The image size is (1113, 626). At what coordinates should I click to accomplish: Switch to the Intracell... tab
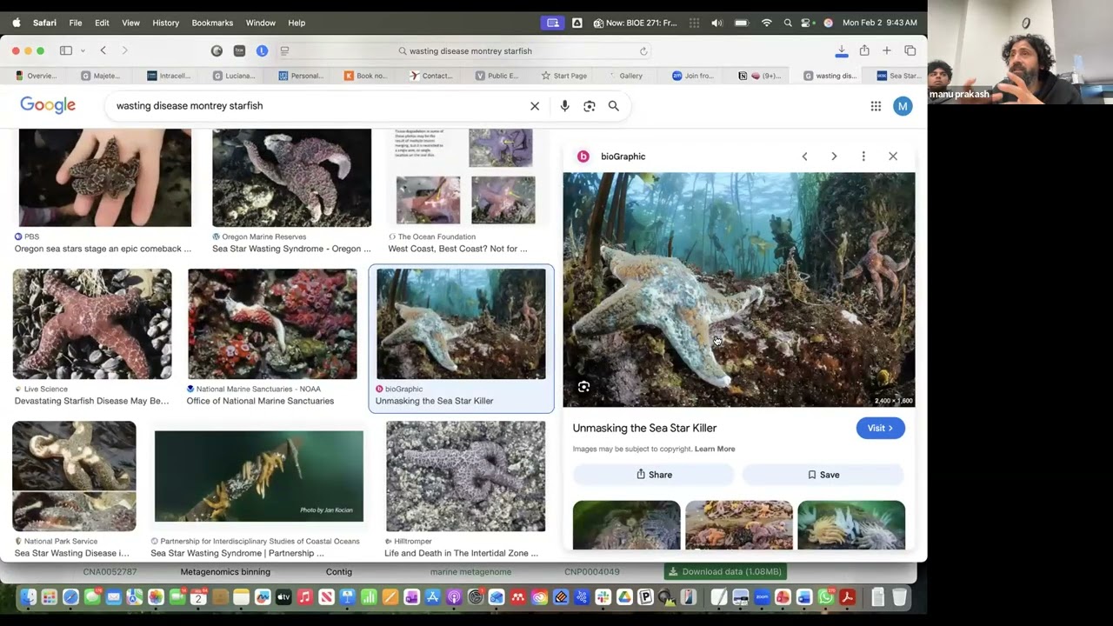170,76
